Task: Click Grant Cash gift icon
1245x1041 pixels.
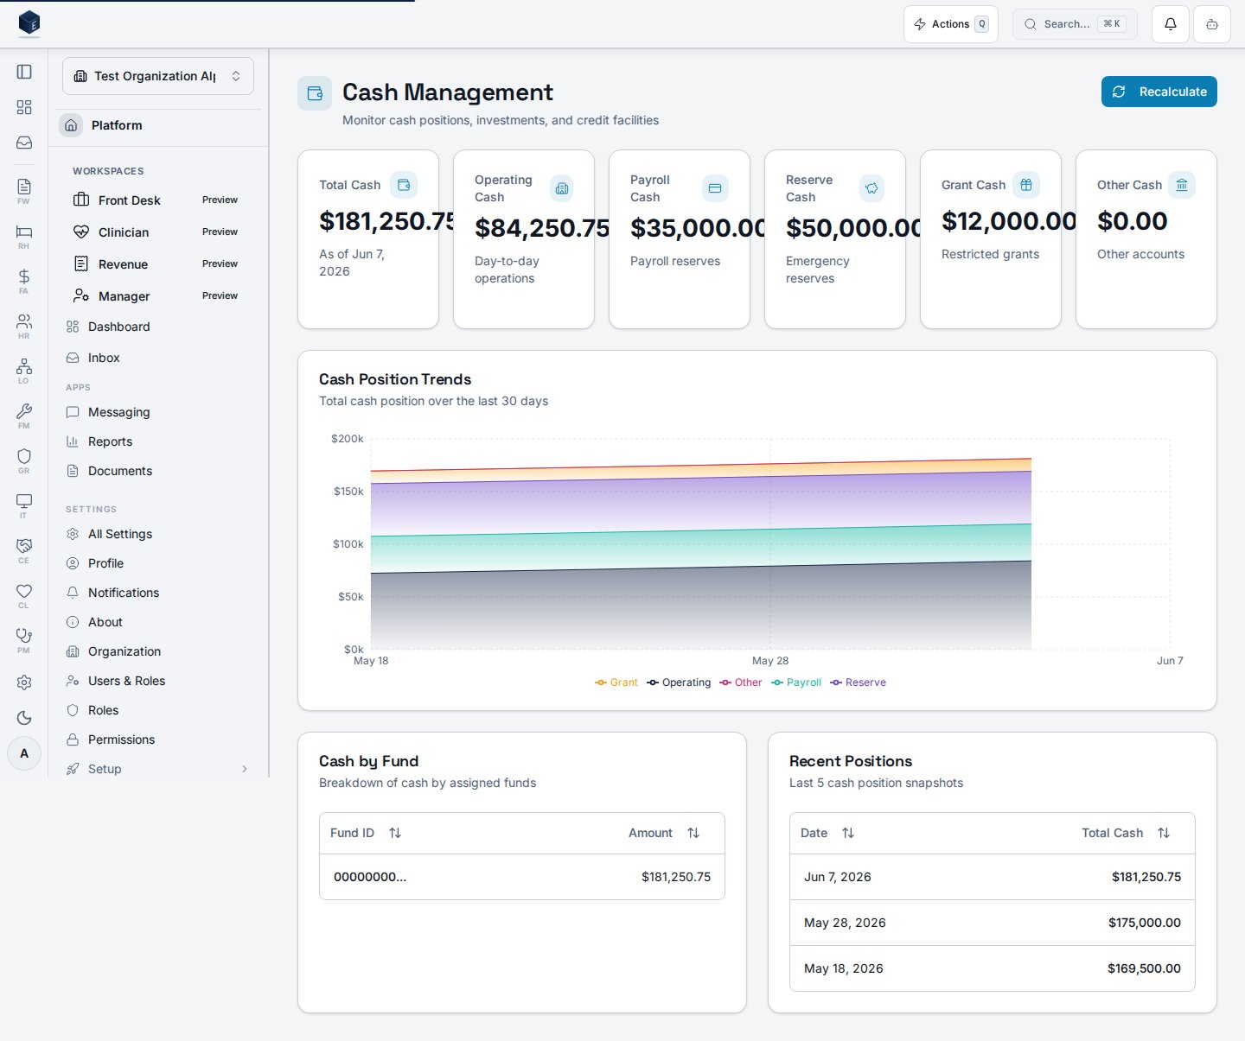Action: click(x=1026, y=185)
